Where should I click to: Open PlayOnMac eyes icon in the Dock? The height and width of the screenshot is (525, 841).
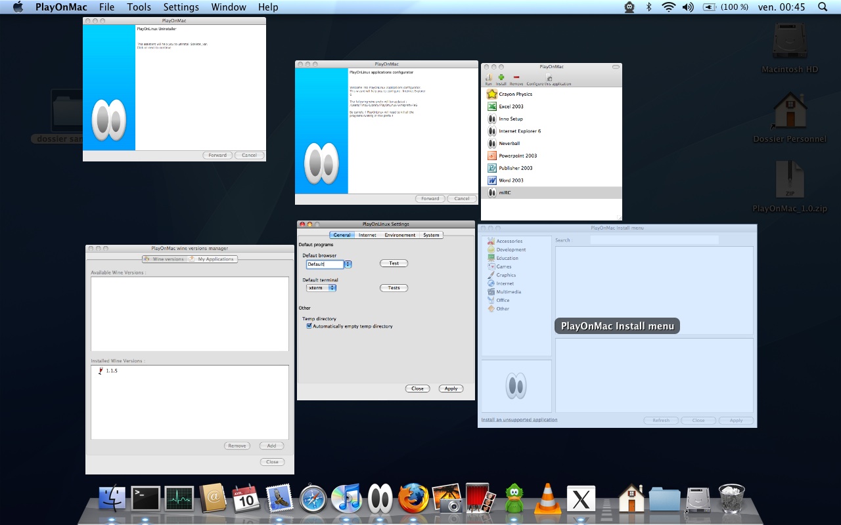(380, 499)
